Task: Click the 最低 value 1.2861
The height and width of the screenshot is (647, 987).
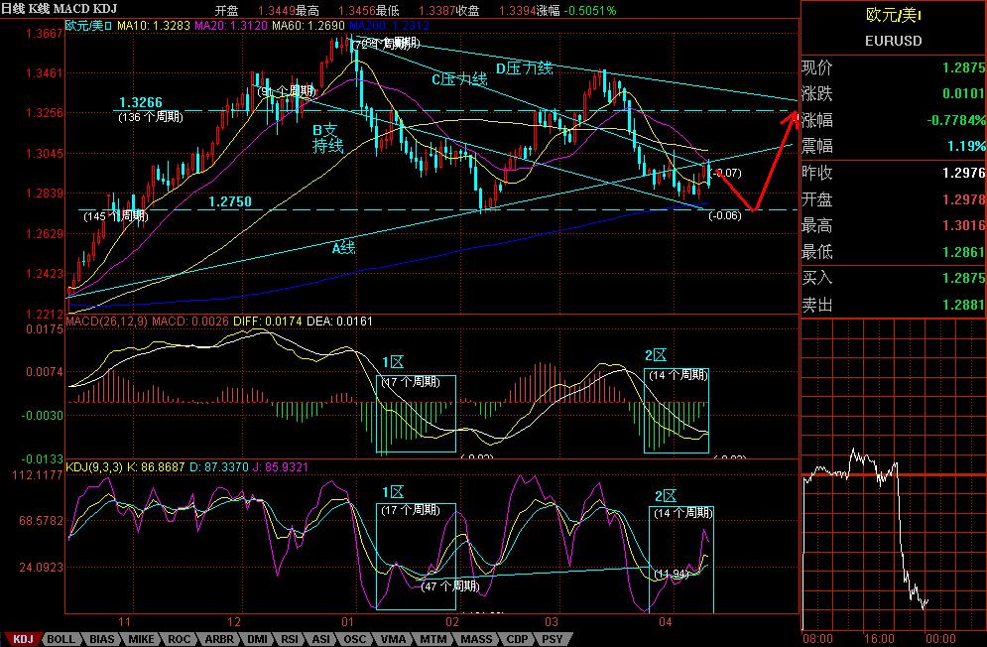Action: [963, 252]
